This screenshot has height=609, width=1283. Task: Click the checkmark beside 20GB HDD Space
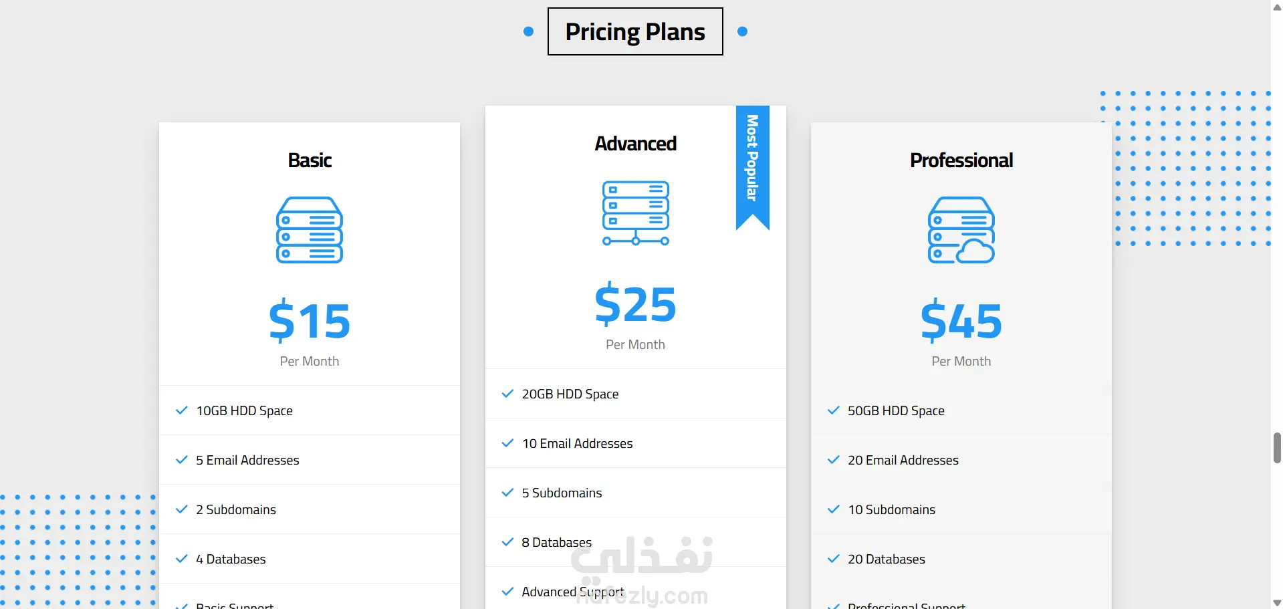click(x=507, y=394)
